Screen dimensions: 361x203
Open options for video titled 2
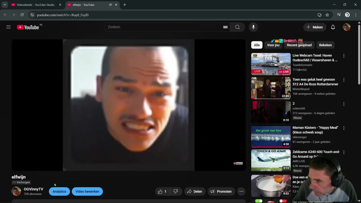coord(344,104)
